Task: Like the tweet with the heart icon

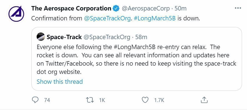Action: click(145, 100)
